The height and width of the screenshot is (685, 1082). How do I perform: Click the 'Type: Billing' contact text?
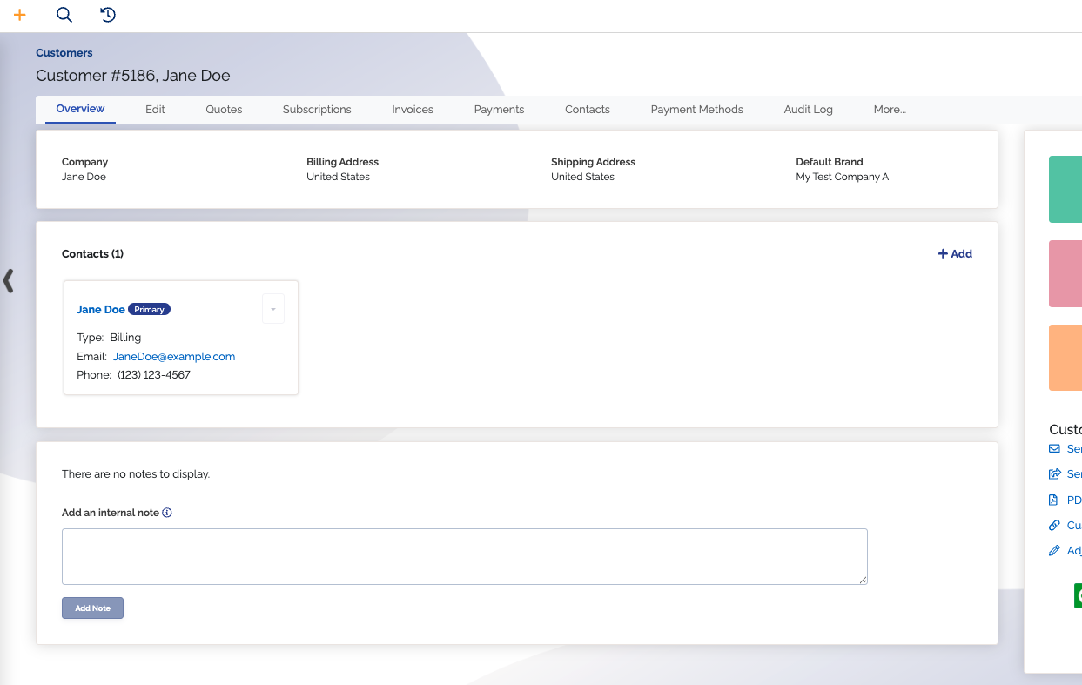109,338
